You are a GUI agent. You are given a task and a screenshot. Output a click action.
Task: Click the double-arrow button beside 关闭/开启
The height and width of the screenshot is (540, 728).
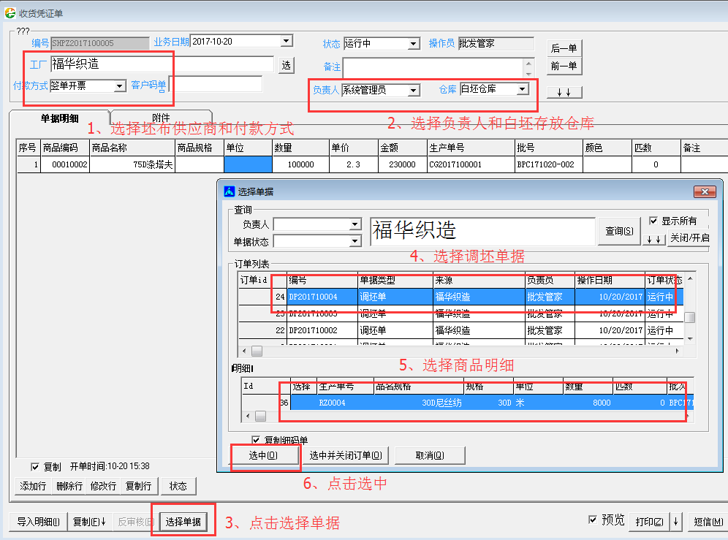pos(653,239)
